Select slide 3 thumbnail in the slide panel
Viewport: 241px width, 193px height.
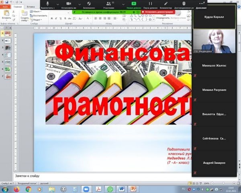8,47
